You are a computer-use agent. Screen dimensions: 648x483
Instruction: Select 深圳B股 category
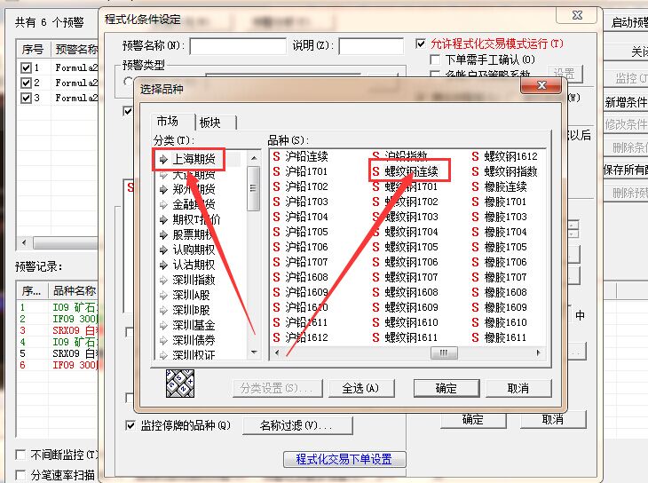[x=191, y=310]
